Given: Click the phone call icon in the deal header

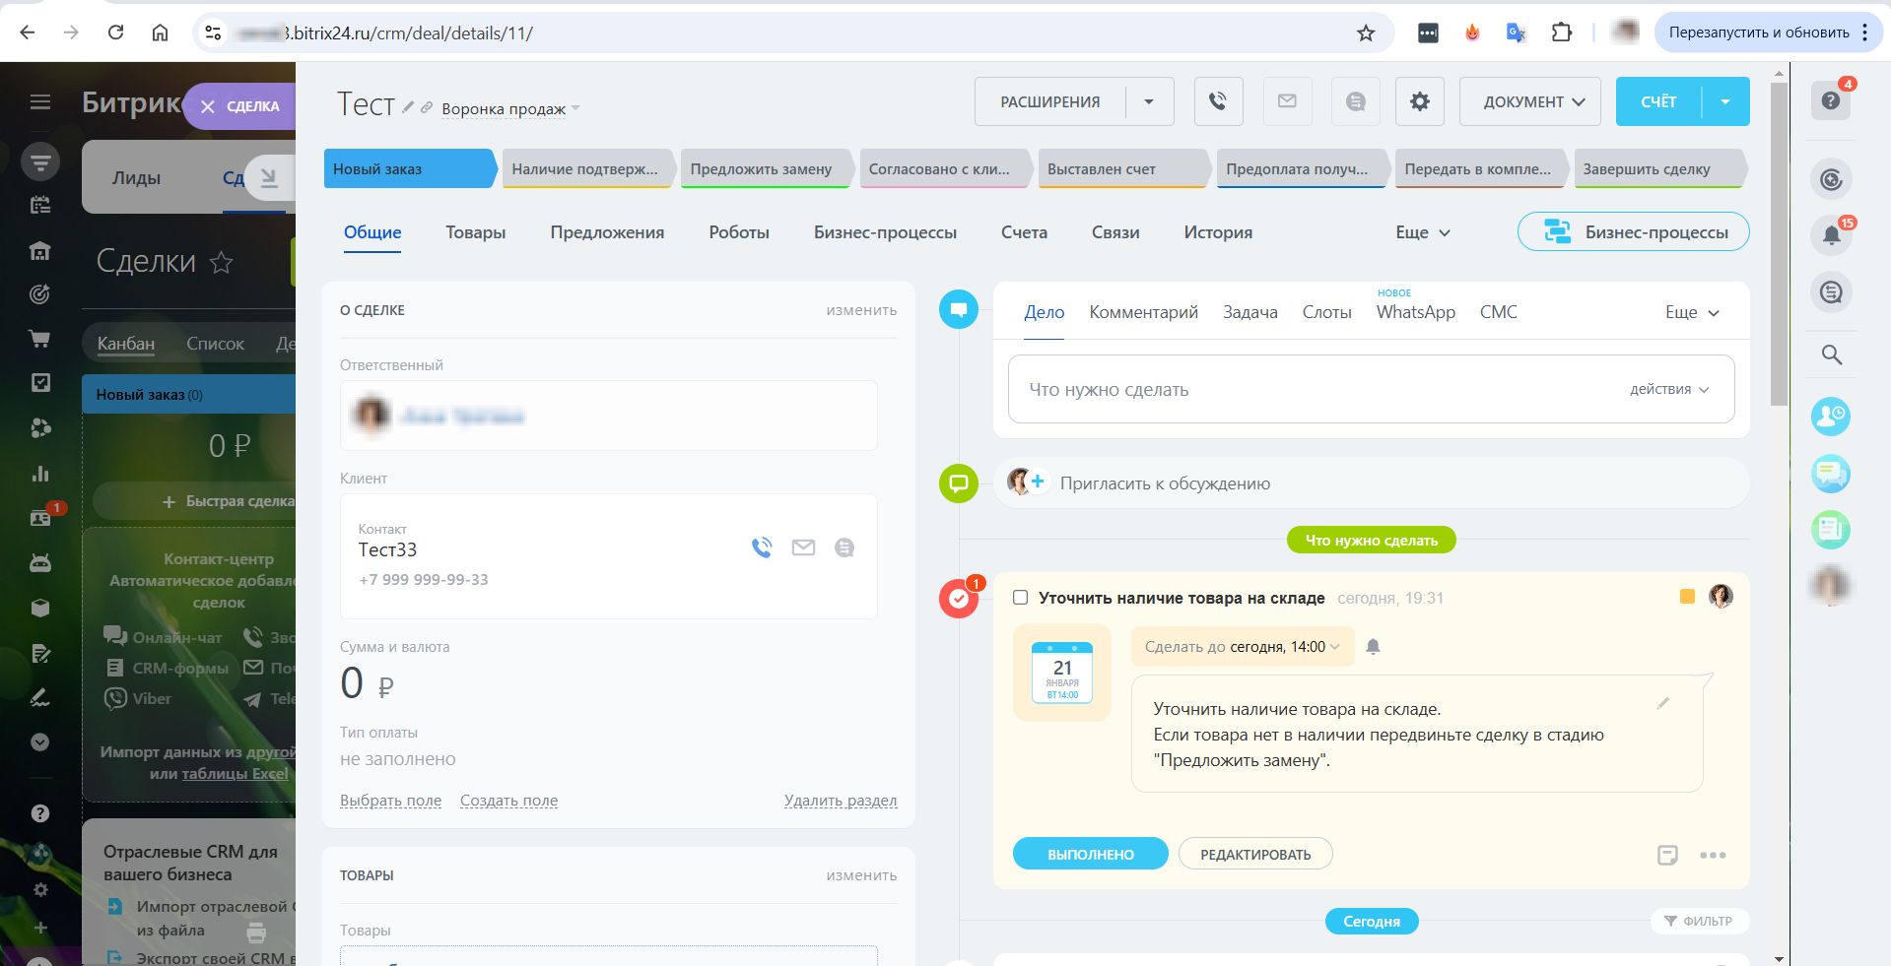Looking at the screenshot, I should [x=1218, y=101].
